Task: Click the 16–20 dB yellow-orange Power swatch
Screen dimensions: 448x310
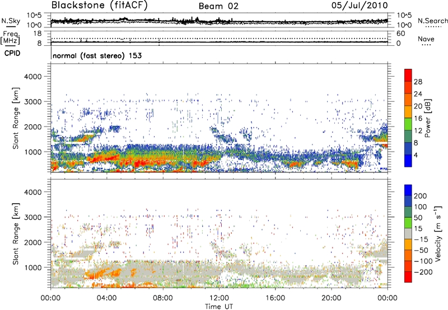Action: pyautogui.click(x=408, y=112)
